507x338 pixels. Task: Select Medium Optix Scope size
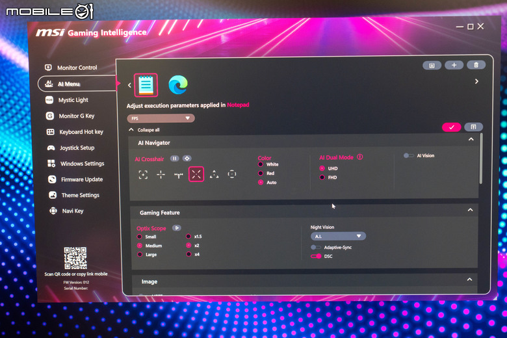139,246
